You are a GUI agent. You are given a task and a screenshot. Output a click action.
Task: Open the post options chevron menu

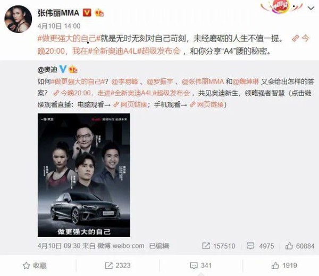[x=311, y=9]
